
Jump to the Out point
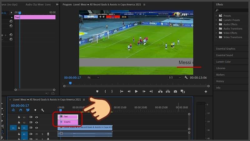coord(151,91)
